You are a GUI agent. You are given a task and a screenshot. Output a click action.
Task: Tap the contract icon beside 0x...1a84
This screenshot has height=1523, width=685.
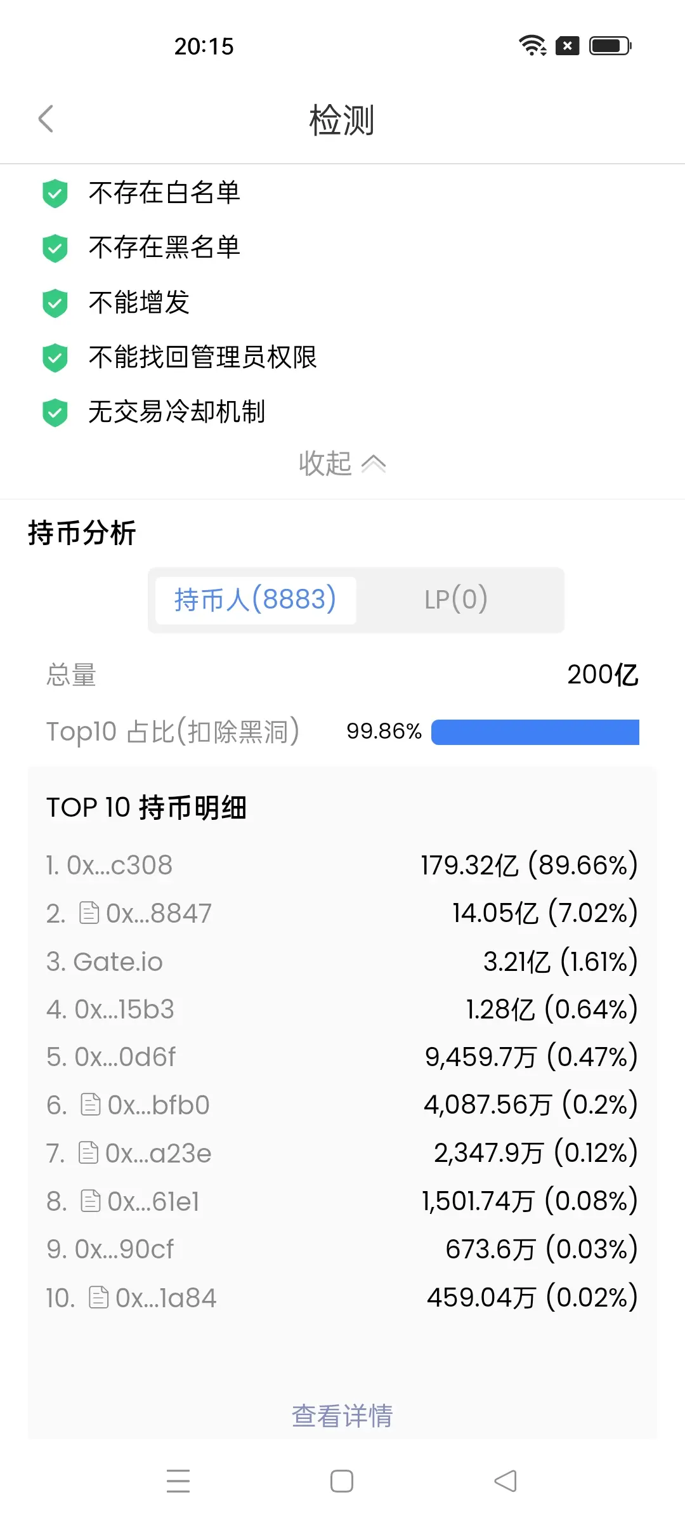[x=98, y=1297]
